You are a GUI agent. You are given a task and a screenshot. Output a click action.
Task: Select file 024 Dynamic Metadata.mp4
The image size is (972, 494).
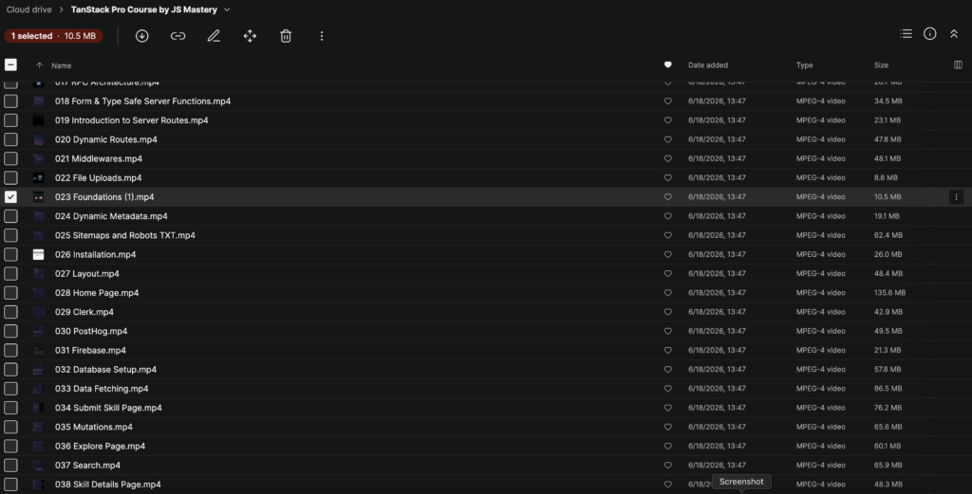tap(111, 216)
